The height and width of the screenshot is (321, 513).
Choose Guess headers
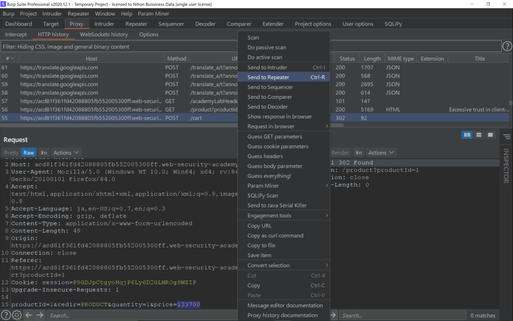283,156
